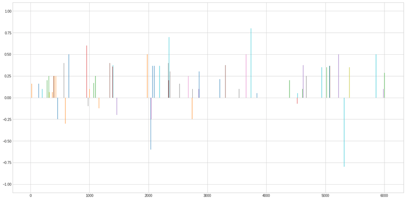The image size is (406, 200).
Task: Click the cyan spike at 0.50 near 5900
Action: pos(376,76)
